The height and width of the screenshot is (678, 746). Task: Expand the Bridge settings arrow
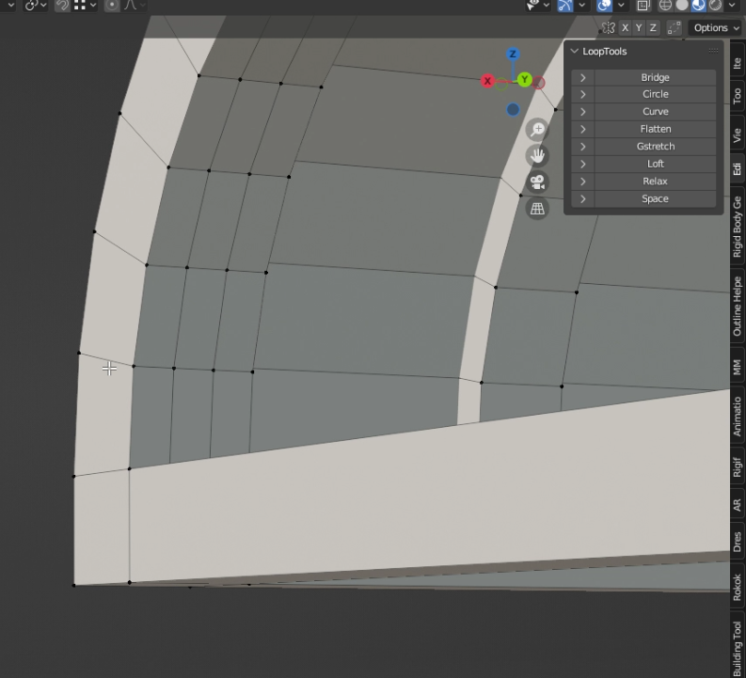[583, 77]
